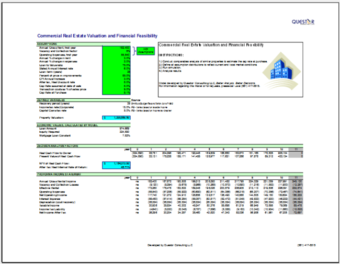Click Cap Rate assumed at date of sale
The height and width of the screenshot is (264, 340).
pyautogui.click(x=60, y=86)
